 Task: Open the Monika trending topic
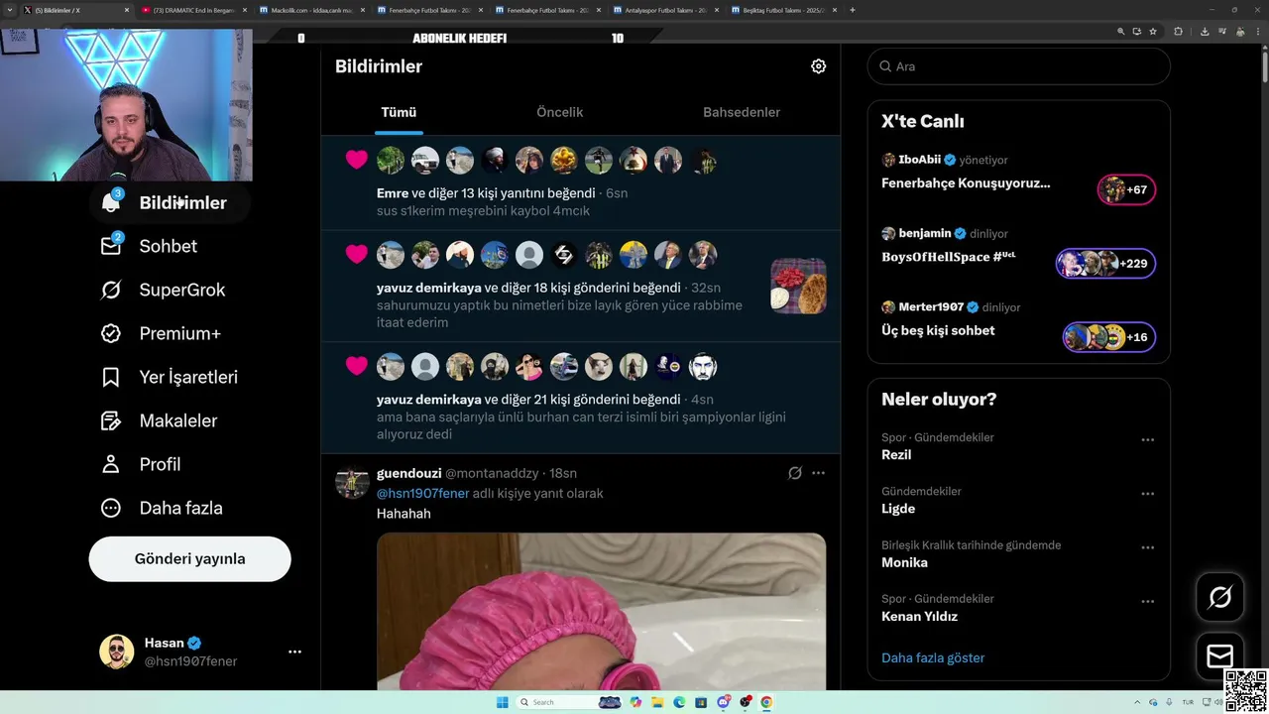point(904,562)
